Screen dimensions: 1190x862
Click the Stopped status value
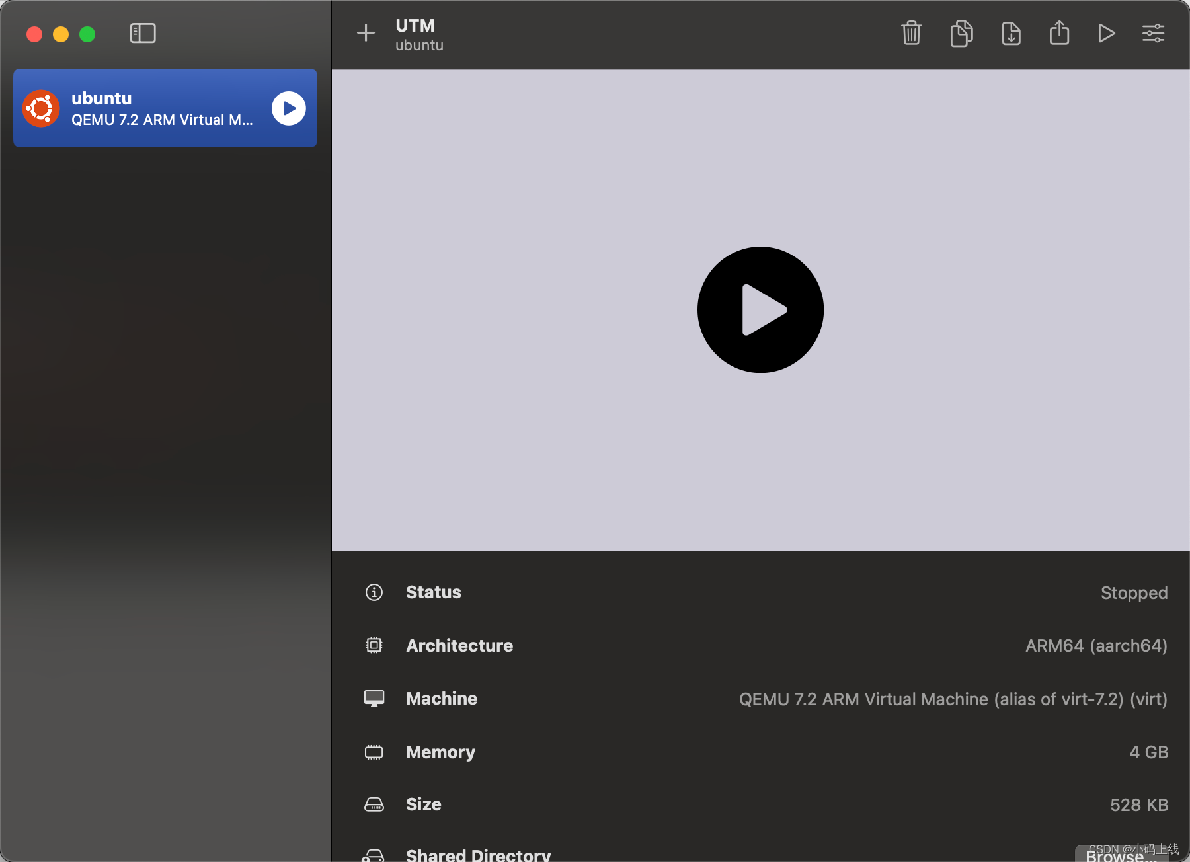1134,593
